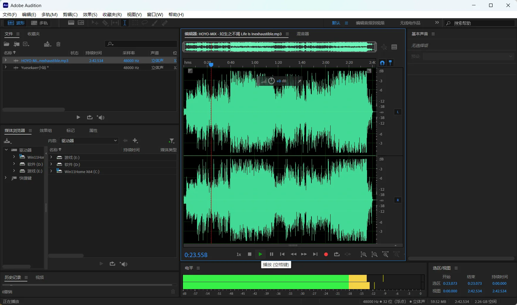Toggle the right channel R button

[398, 200]
